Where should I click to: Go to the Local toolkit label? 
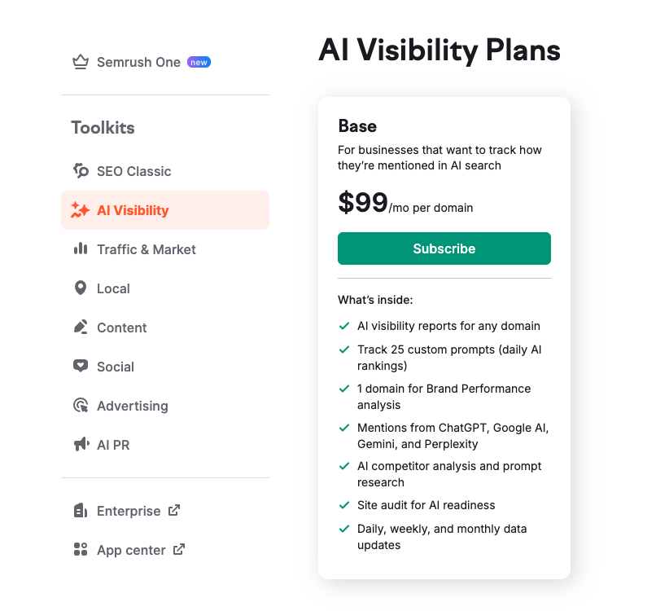[113, 288]
